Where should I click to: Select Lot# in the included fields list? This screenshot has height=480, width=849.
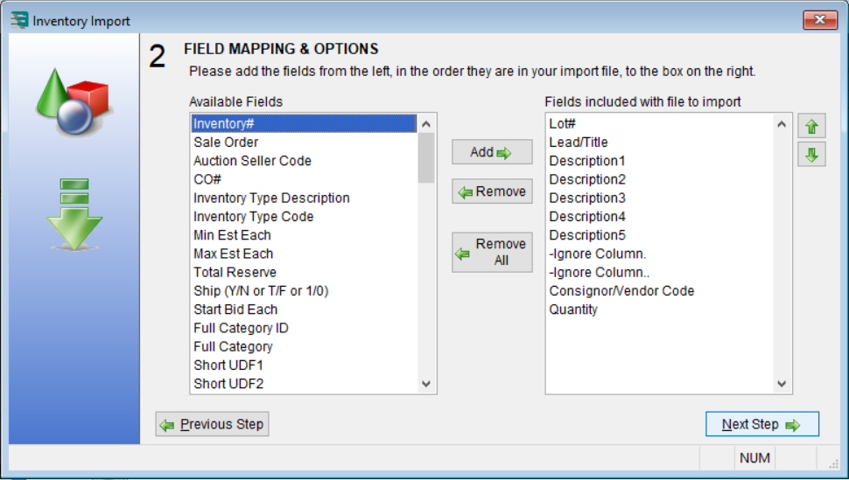click(x=562, y=124)
